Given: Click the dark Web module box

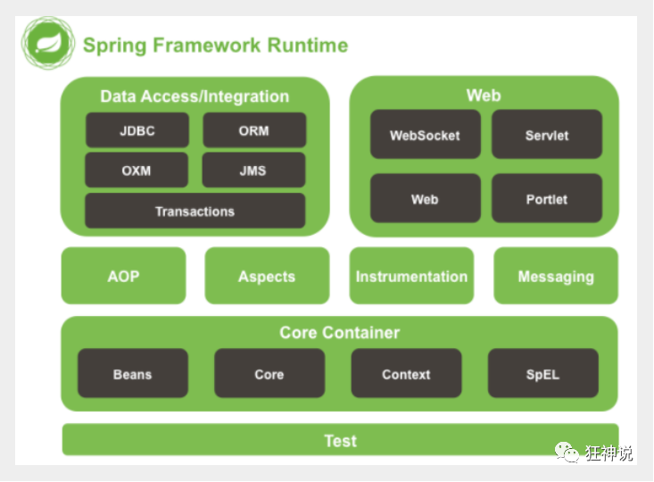Looking at the screenshot, I should (x=425, y=198).
